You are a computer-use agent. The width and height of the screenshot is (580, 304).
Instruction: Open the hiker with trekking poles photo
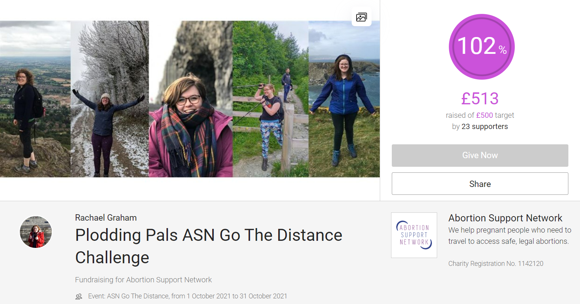click(271, 99)
